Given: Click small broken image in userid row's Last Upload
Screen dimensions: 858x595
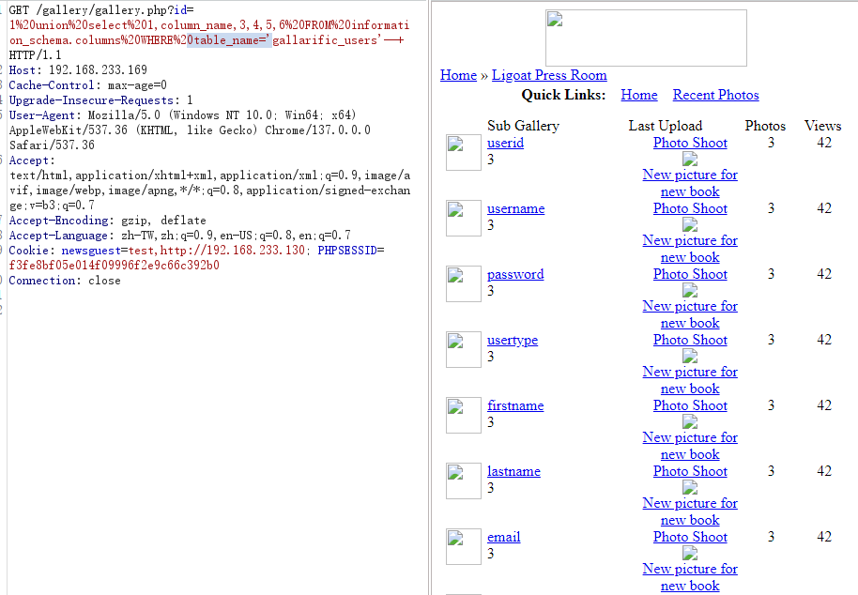Looking at the screenshot, I should 689,160.
